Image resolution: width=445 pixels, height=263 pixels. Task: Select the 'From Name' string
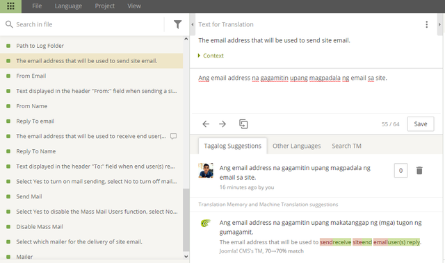91,106
